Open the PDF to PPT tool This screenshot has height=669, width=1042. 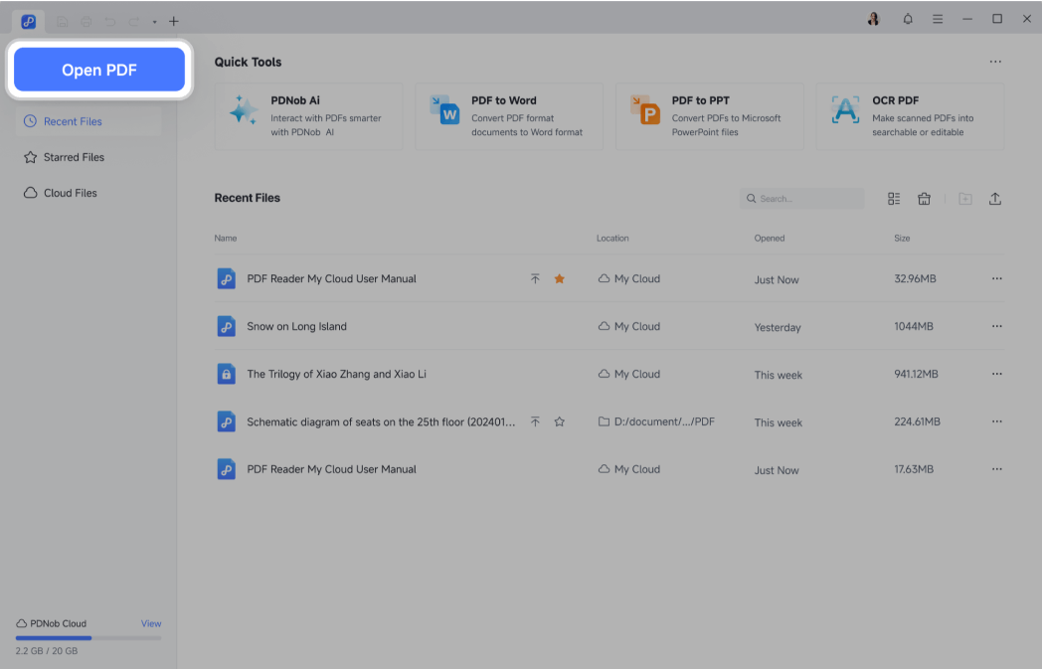710,116
